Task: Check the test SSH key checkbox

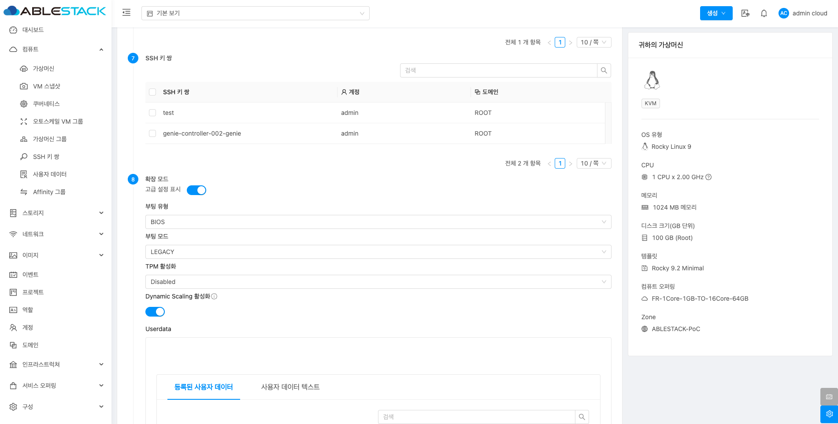Action: pyautogui.click(x=152, y=113)
